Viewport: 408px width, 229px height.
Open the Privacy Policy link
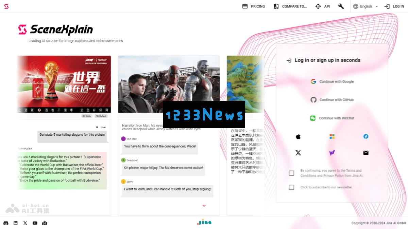[x=333, y=176]
